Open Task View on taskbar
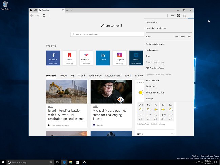The height and width of the screenshot is (165, 220). pos(57,162)
